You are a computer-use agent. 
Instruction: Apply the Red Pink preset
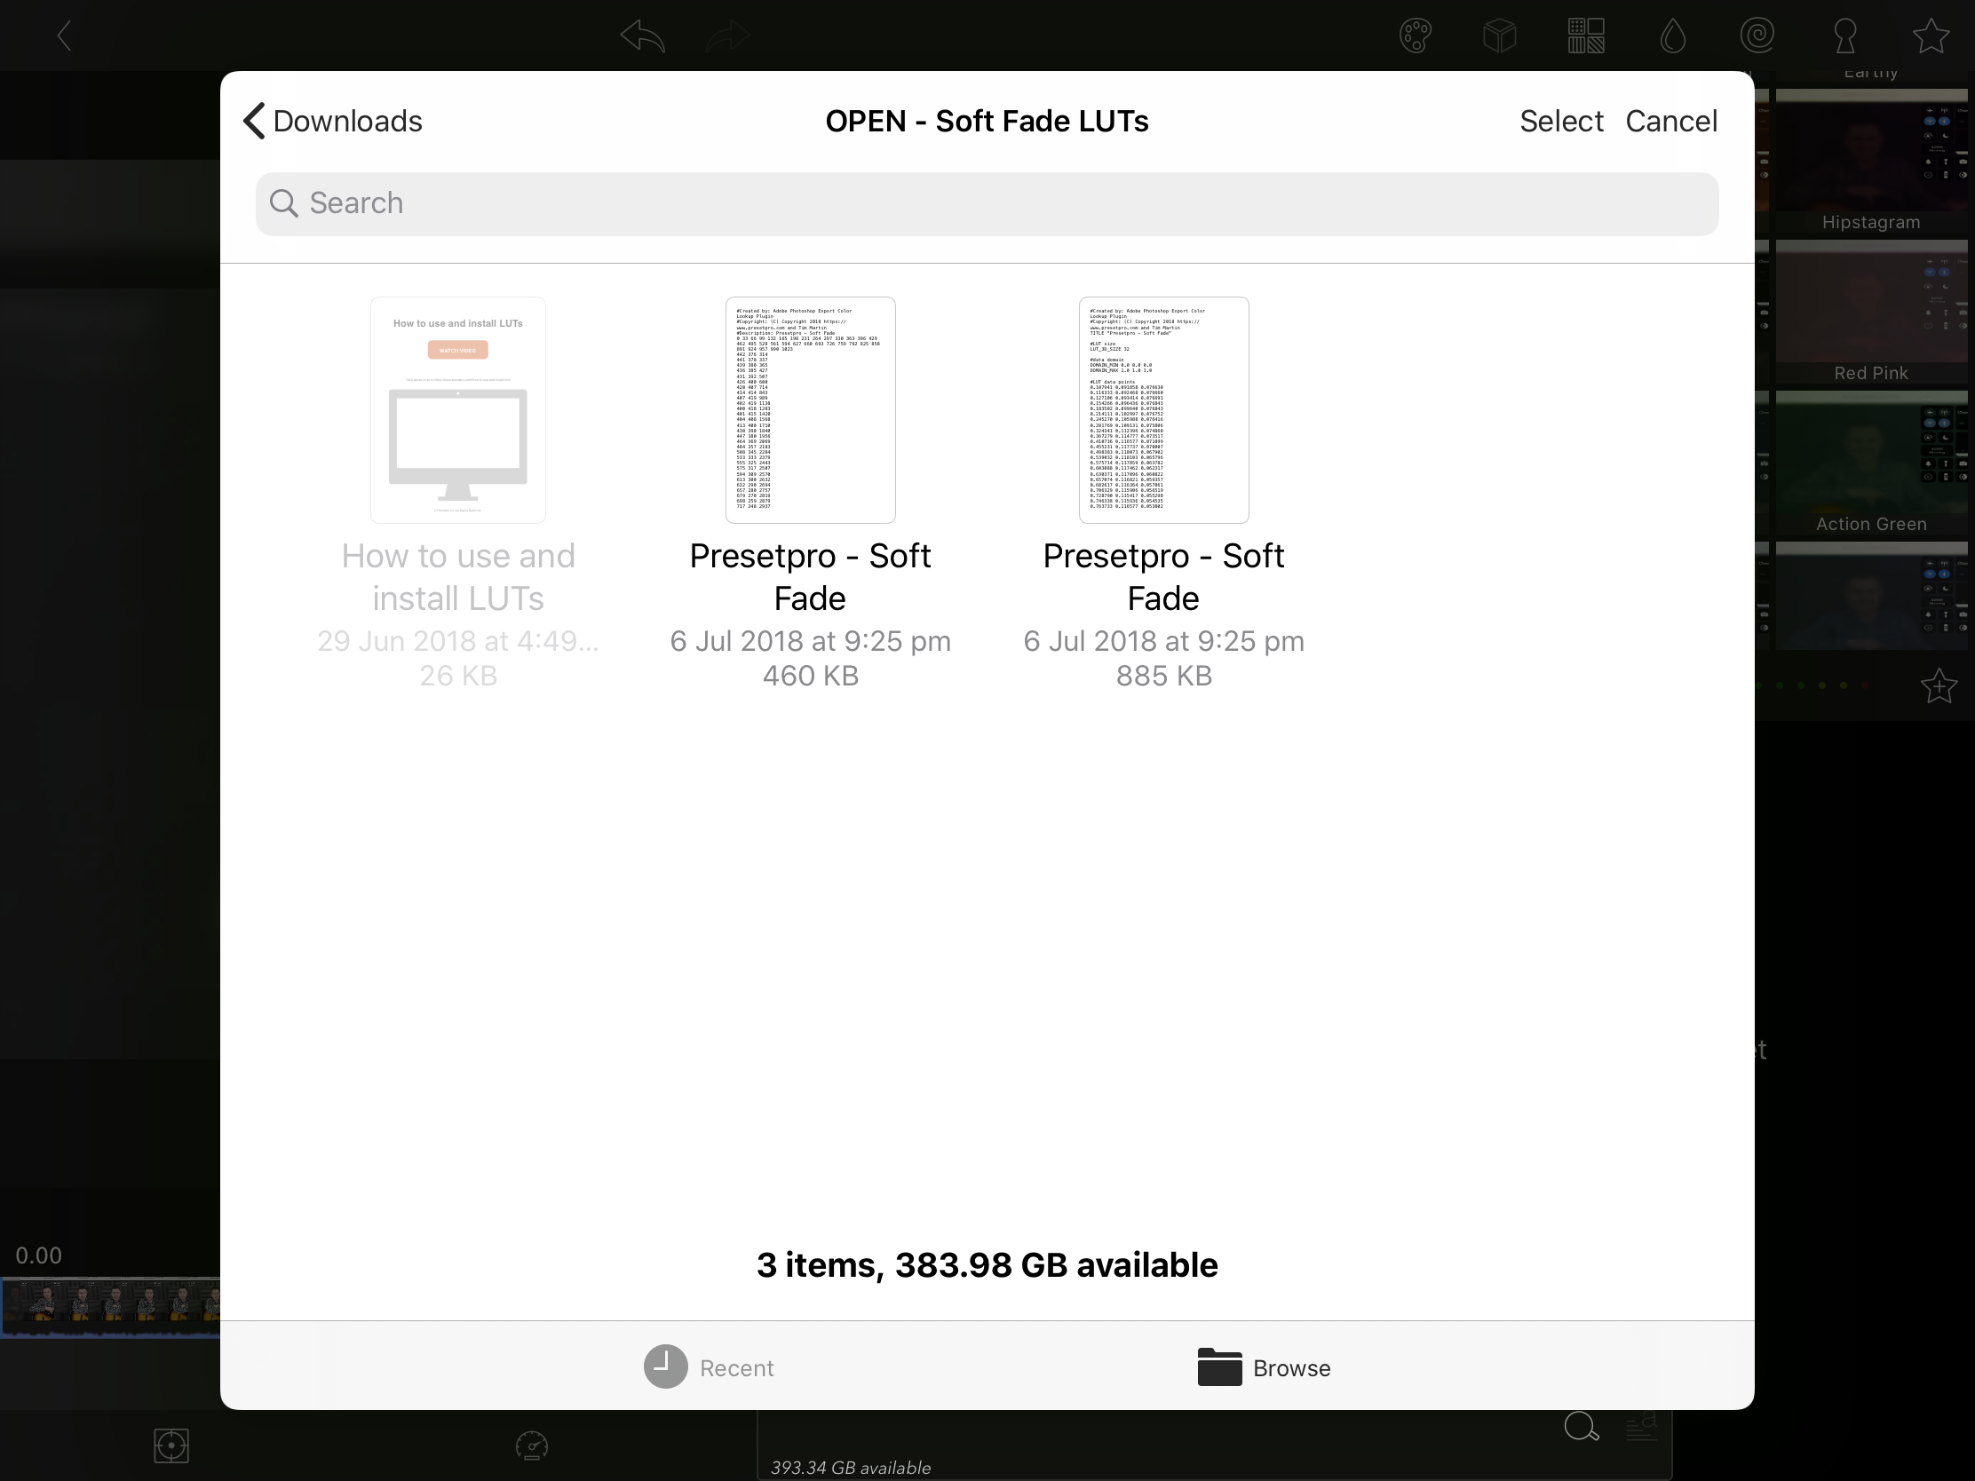pyautogui.click(x=1870, y=312)
